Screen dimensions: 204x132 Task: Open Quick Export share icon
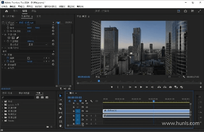point(185,11)
